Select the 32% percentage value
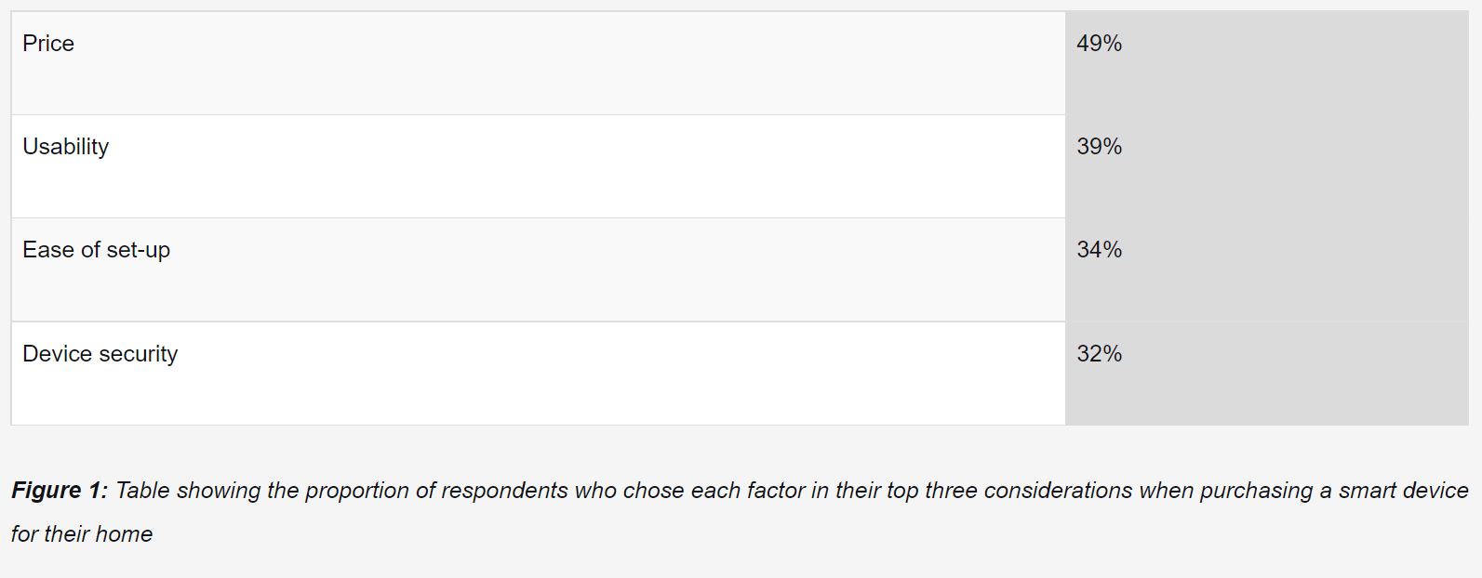 pyautogui.click(x=1099, y=354)
